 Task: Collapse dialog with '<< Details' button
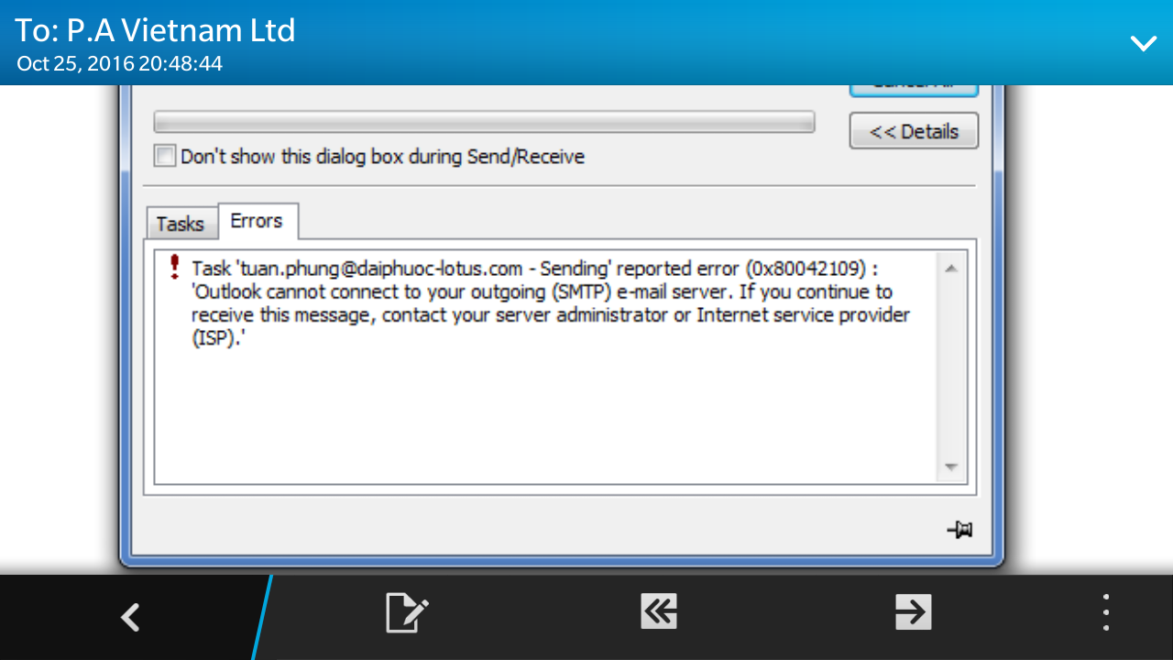tap(914, 131)
